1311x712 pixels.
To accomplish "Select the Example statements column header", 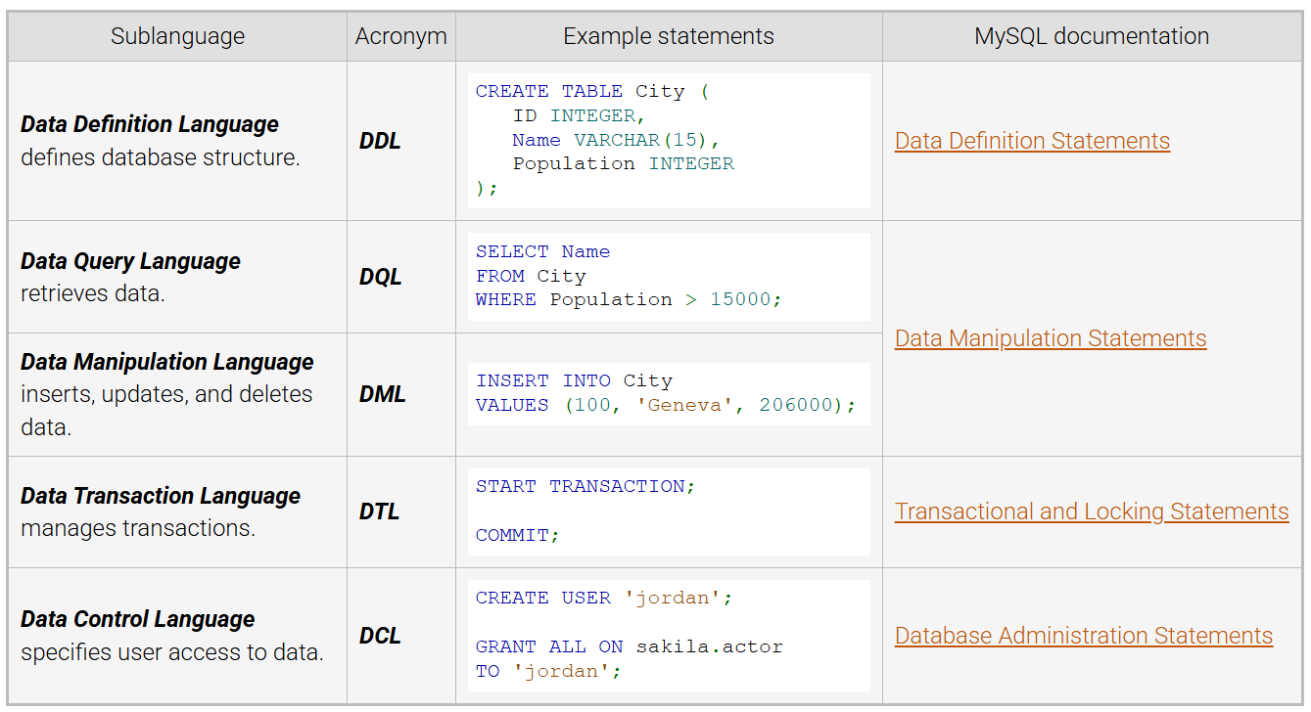I will [x=668, y=37].
